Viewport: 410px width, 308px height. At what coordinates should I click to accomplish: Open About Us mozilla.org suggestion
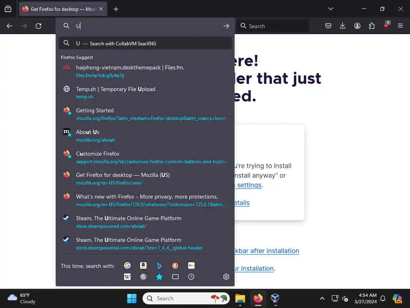145,136
